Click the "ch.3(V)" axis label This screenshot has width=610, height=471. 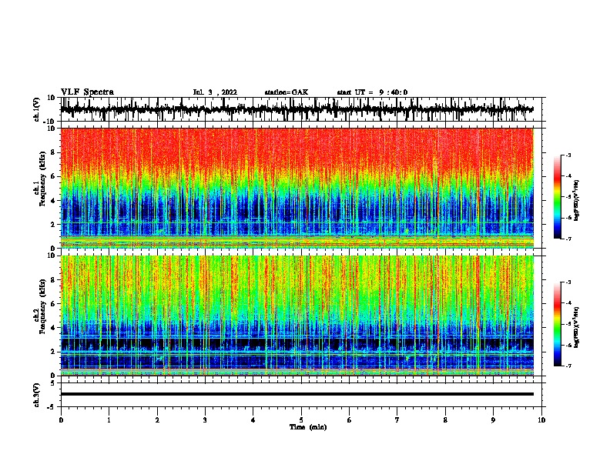point(37,395)
